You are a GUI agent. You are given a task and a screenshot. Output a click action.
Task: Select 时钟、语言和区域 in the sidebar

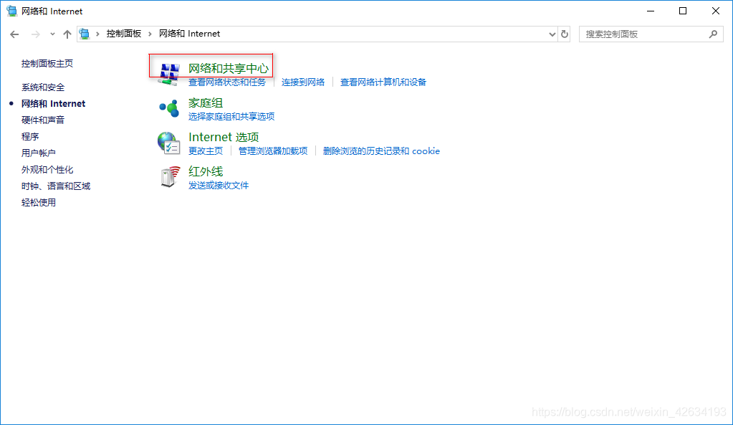point(56,186)
